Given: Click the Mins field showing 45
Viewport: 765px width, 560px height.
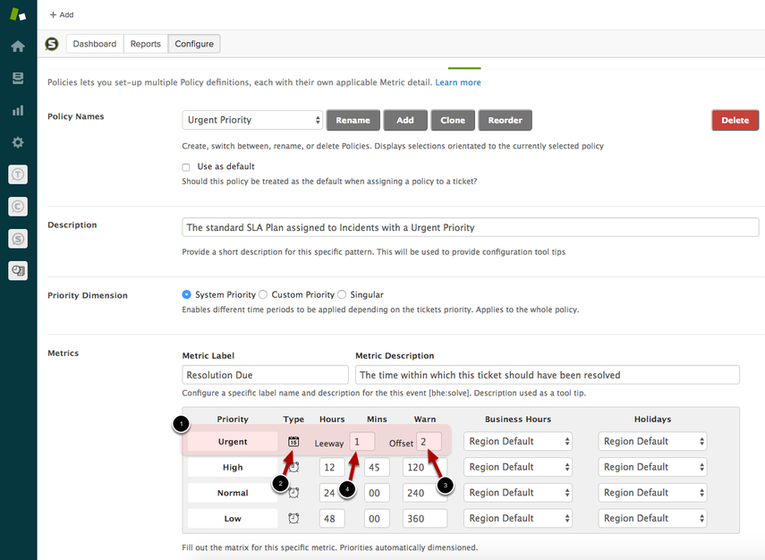Looking at the screenshot, I should [x=377, y=467].
